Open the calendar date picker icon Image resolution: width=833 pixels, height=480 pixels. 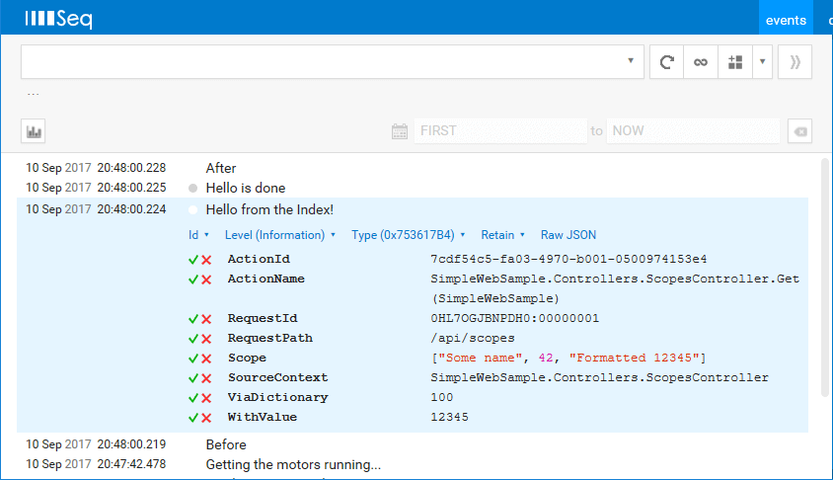click(400, 131)
